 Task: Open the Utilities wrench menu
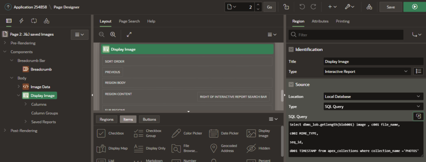coord(349,7)
